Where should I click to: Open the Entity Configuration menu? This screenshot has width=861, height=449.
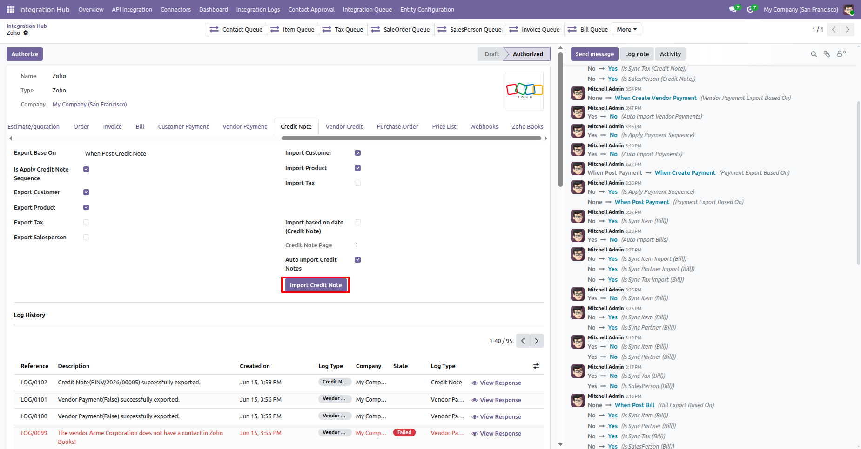427,9
